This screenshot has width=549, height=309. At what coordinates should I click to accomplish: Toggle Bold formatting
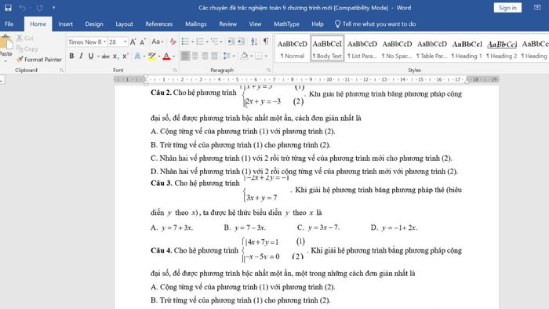point(71,56)
